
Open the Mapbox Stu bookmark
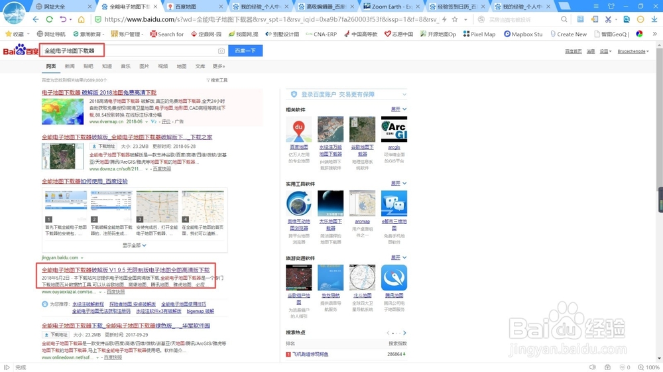point(523,34)
